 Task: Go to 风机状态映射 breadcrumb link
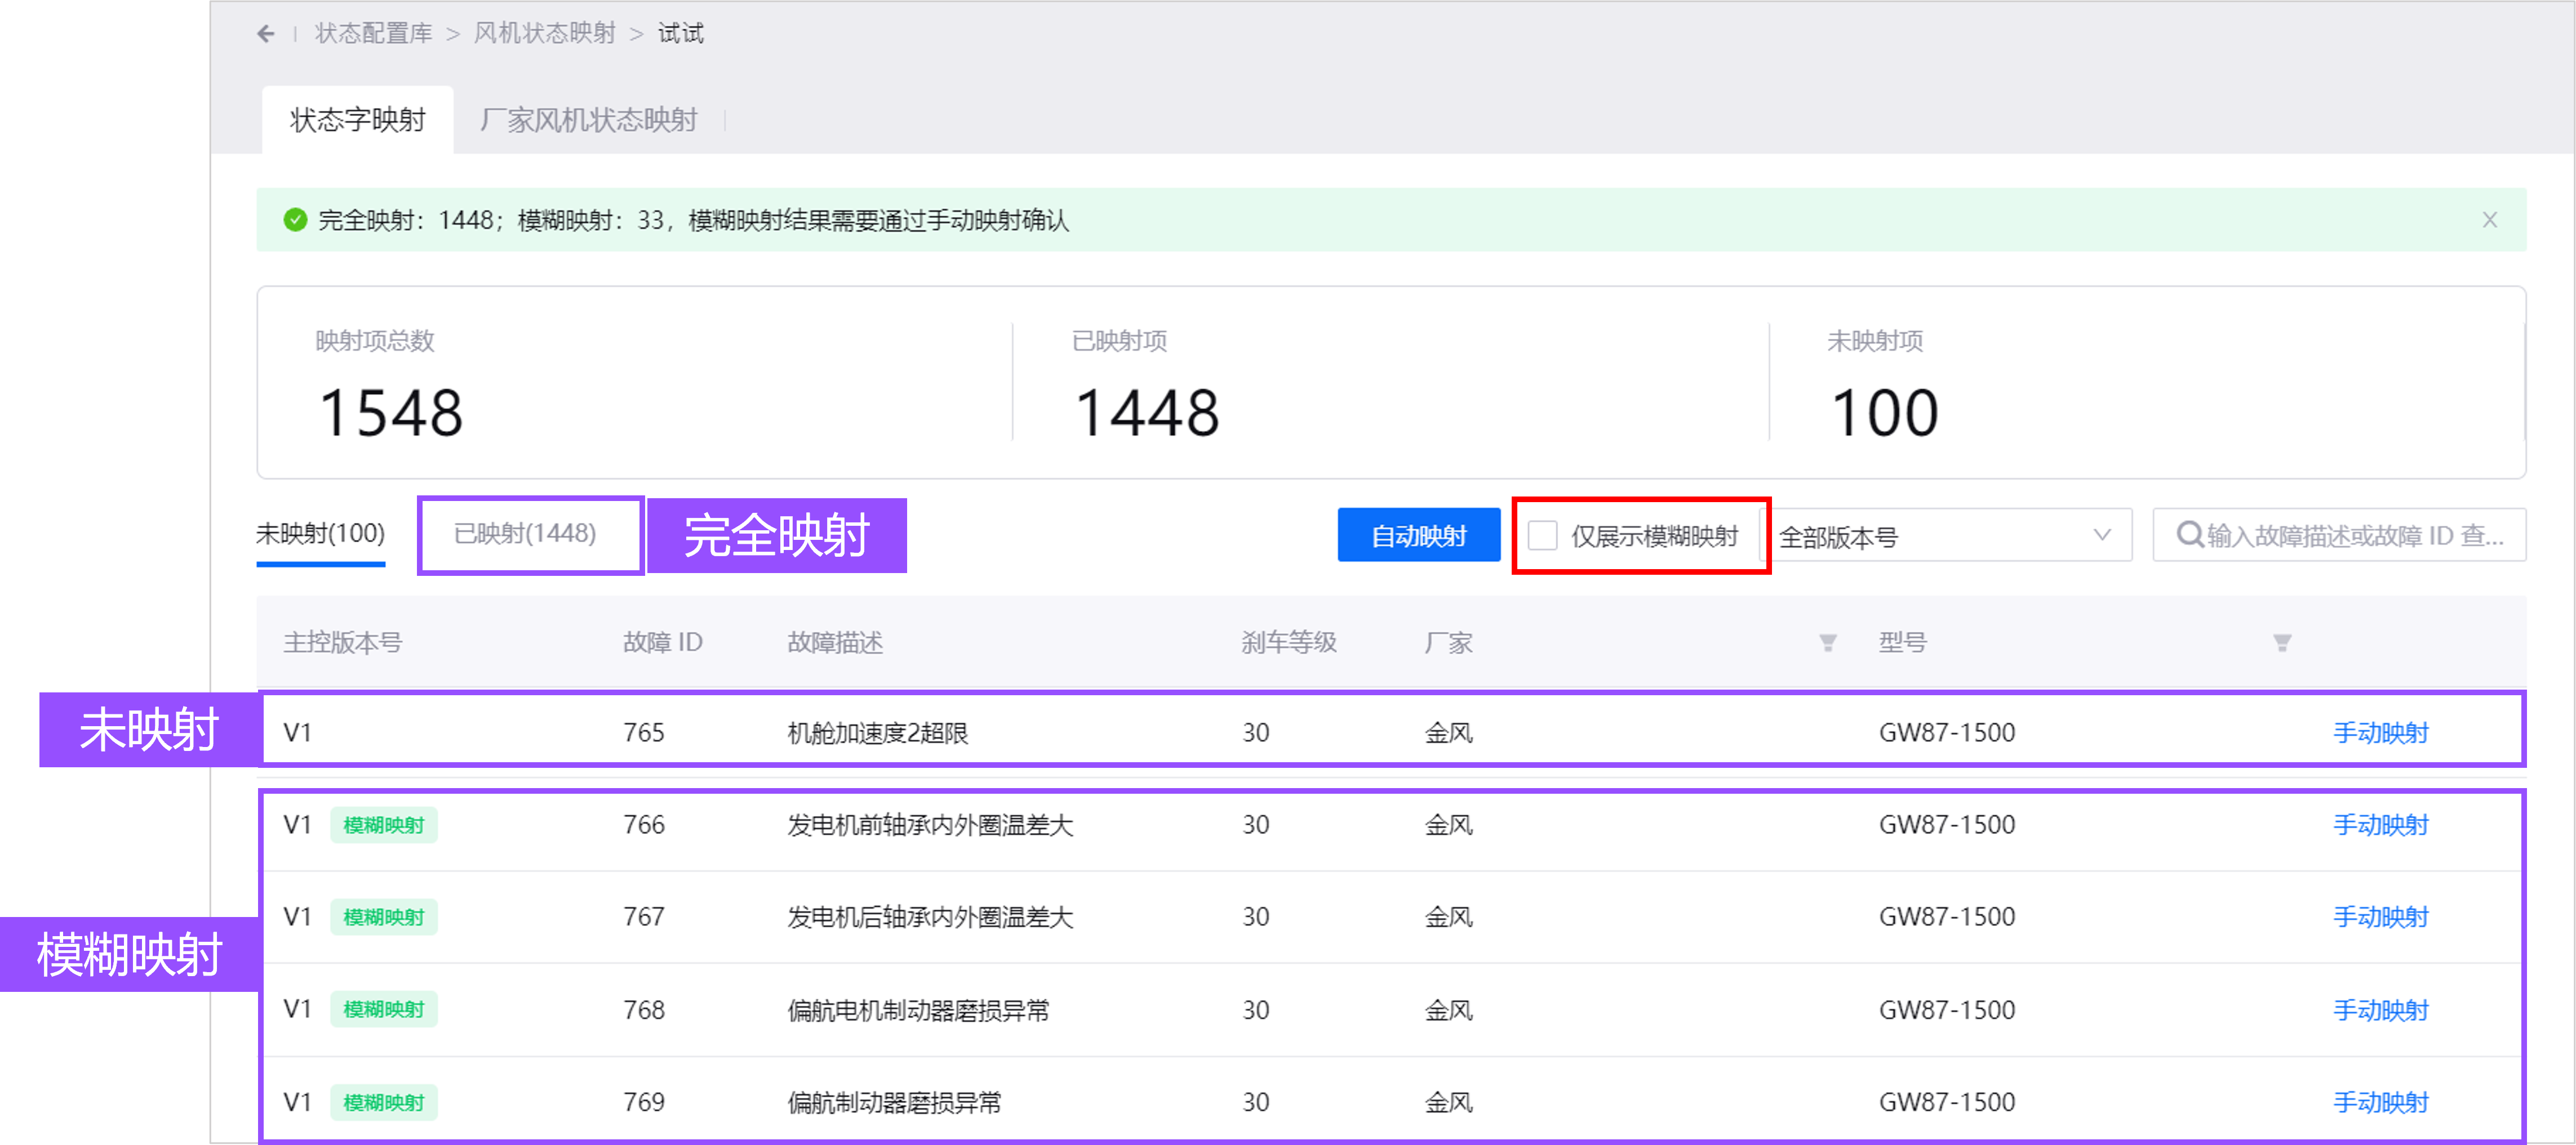(x=544, y=34)
